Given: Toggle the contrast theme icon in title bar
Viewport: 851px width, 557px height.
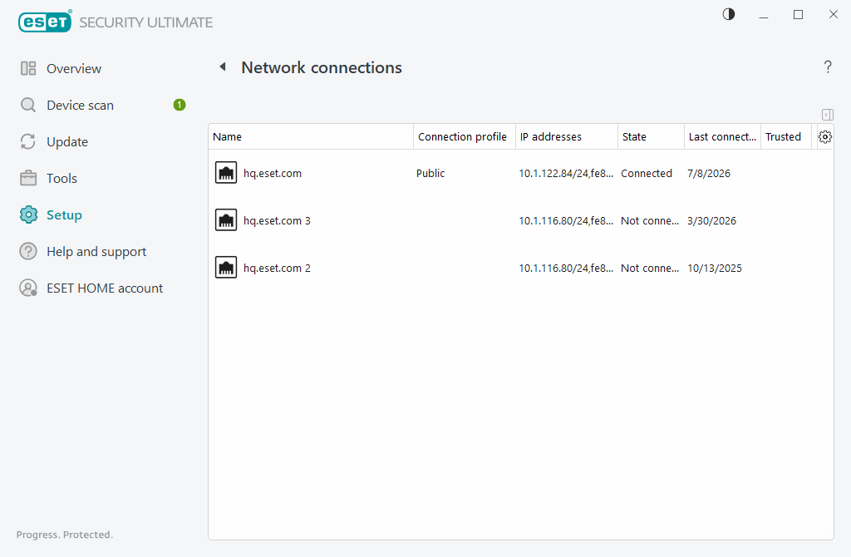Looking at the screenshot, I should [729, 15].
